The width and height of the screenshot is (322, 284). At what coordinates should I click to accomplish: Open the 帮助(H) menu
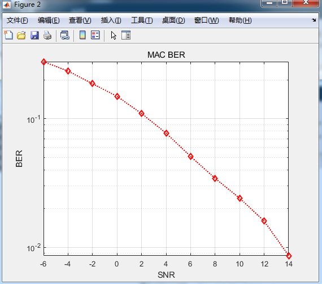240,20
